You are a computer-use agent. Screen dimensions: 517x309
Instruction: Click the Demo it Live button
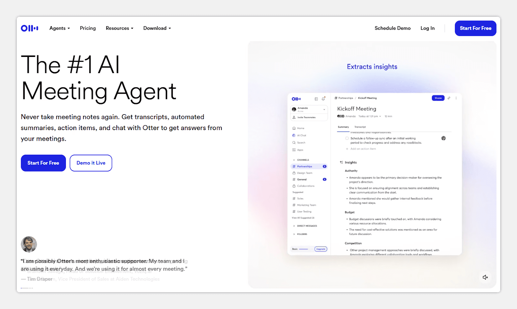coord(91,163)
